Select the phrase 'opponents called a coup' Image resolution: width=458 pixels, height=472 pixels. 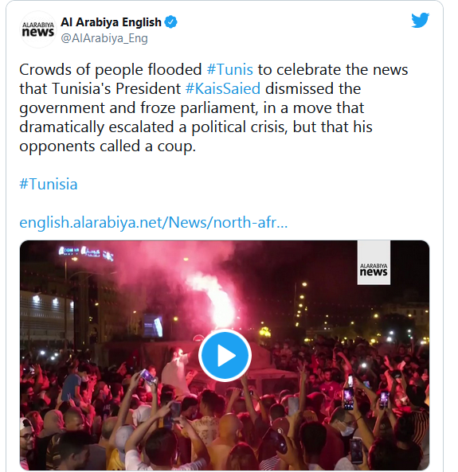pyautogui.click(x=107, y=146)
